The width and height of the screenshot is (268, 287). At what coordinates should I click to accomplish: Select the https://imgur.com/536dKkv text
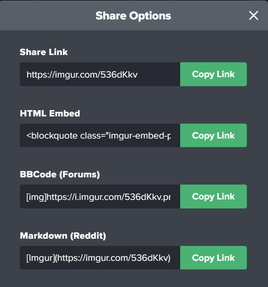click(82, 74)
